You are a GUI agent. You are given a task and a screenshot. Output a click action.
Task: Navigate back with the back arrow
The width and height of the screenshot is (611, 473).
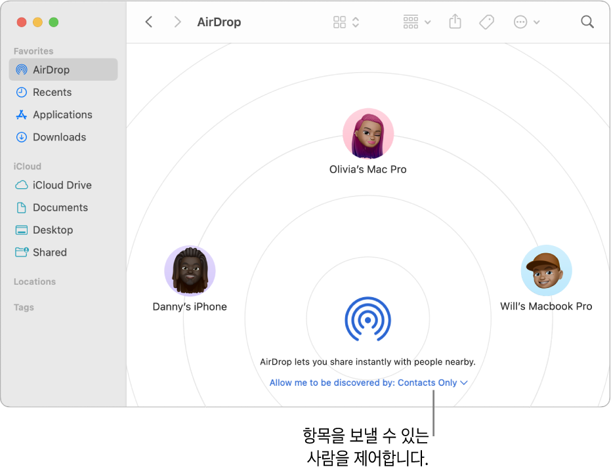(x=149, y=22)
